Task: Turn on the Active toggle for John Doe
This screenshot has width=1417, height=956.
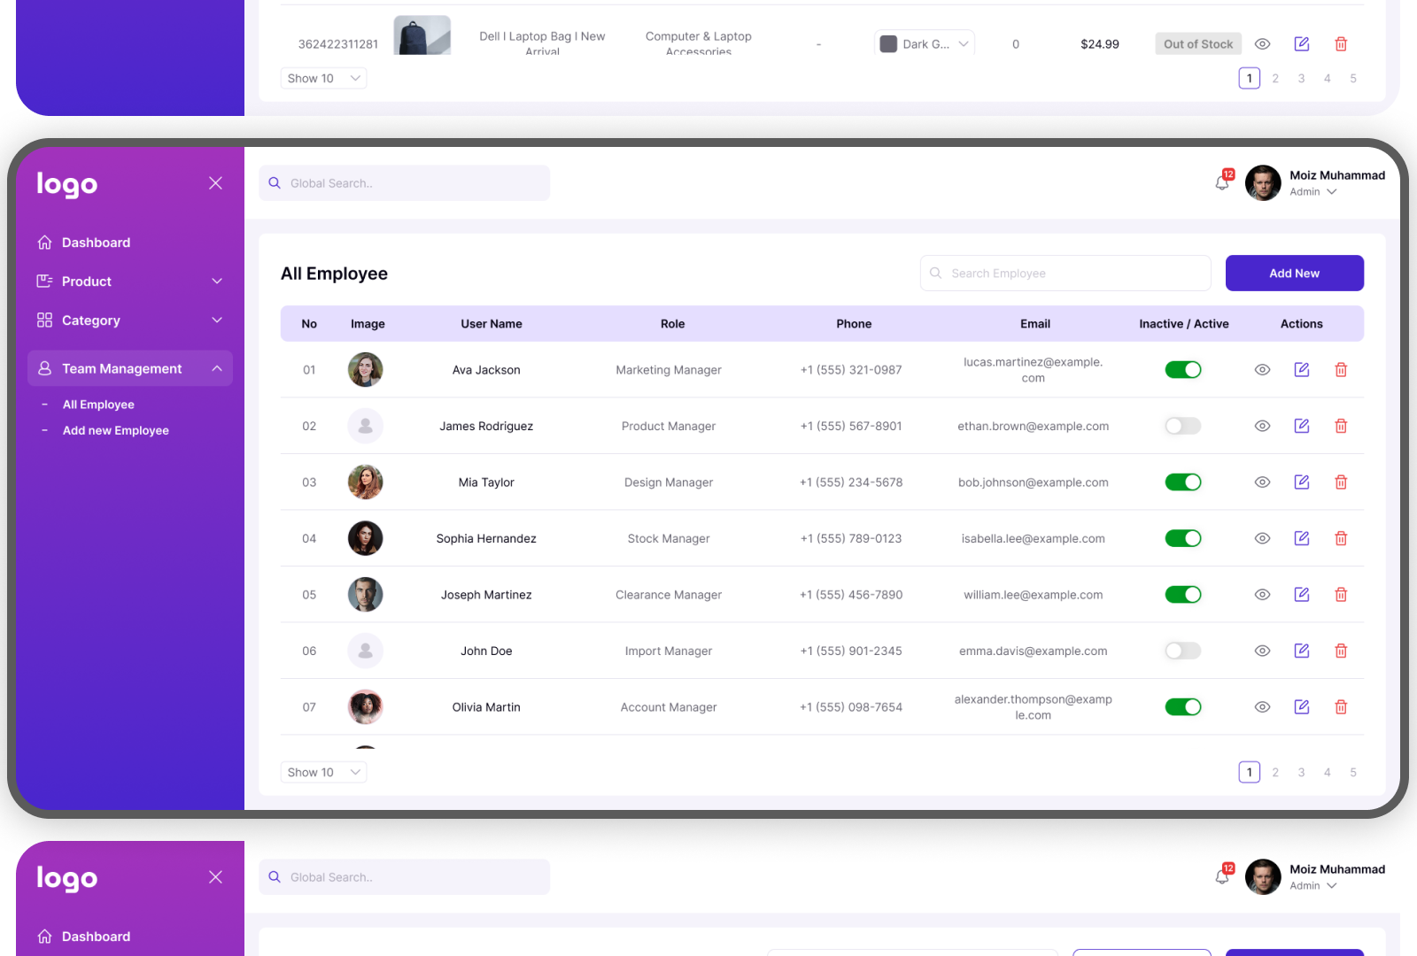Action: 1182,651
